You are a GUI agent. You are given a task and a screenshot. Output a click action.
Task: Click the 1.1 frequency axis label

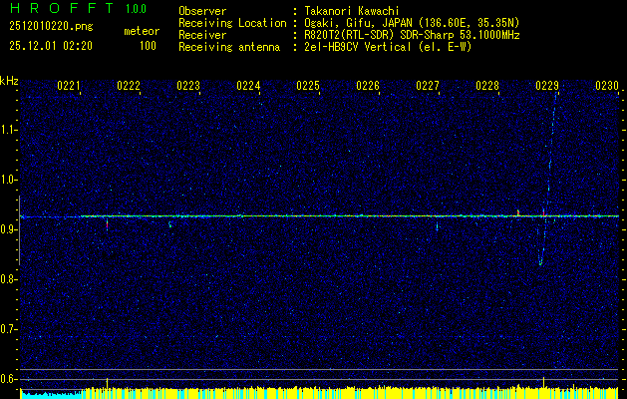(x=9, y=130)
